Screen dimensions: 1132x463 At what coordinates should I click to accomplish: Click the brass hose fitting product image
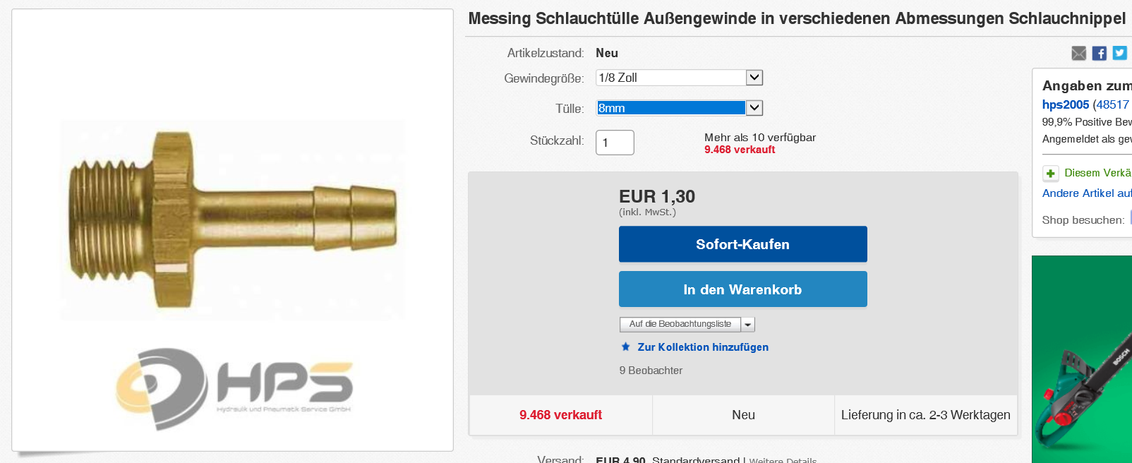[x=232, y=220]
